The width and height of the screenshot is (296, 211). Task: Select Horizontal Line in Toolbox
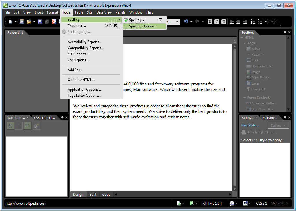(x=259, y=66)
